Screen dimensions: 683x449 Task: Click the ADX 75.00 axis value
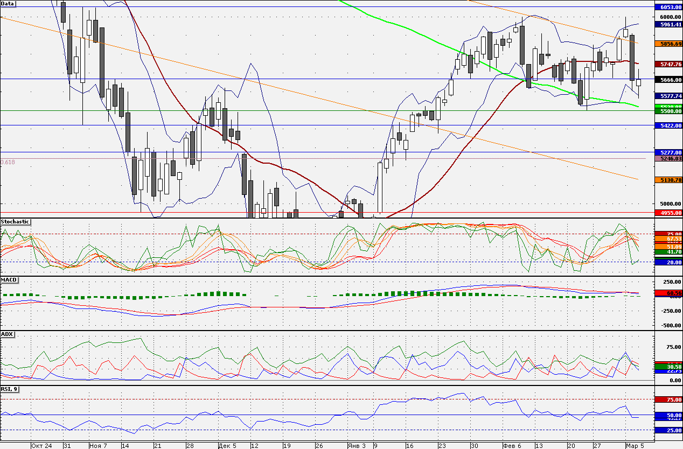coord(674,347)
